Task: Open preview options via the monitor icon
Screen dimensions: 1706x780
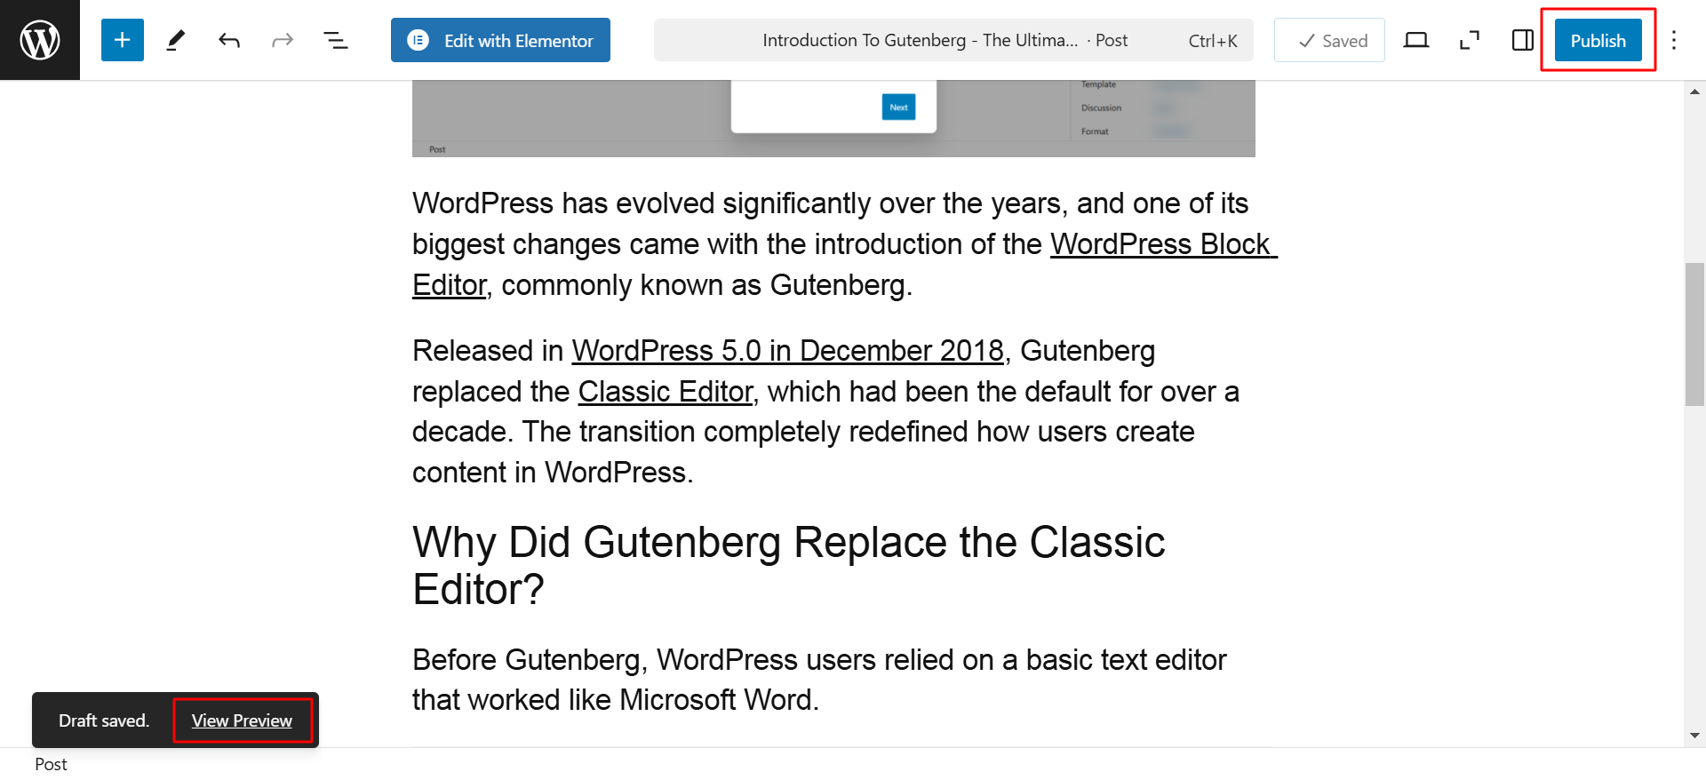Action: coord(1416,39)
